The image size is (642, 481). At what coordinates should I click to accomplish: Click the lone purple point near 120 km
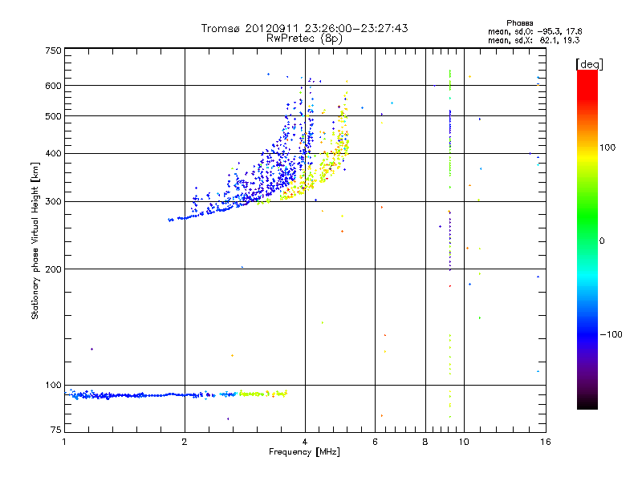point(91,350)
